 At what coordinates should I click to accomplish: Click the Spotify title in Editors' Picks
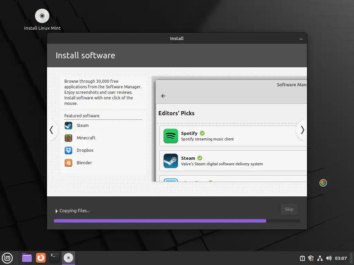(x=189, y=134)
